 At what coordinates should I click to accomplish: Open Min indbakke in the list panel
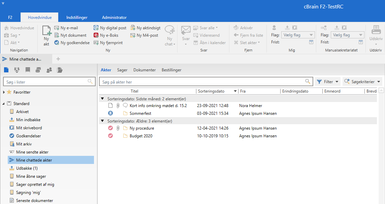pyautogui.click(x=28, y=120)
